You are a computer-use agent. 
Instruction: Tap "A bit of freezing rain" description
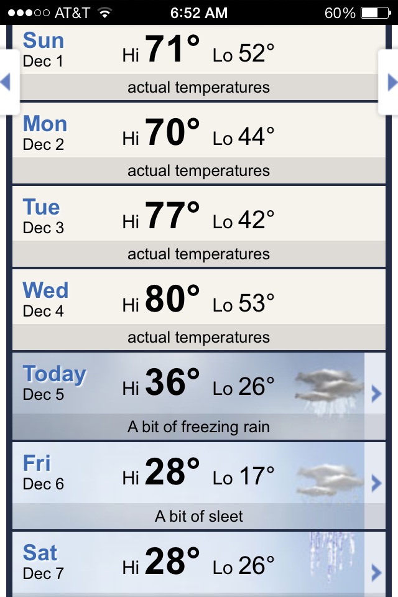(199, 427)
